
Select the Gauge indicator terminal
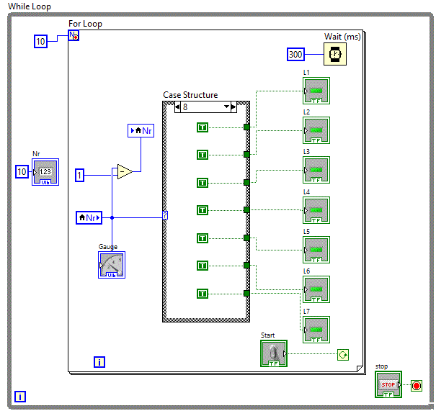[x=112, y=265]
